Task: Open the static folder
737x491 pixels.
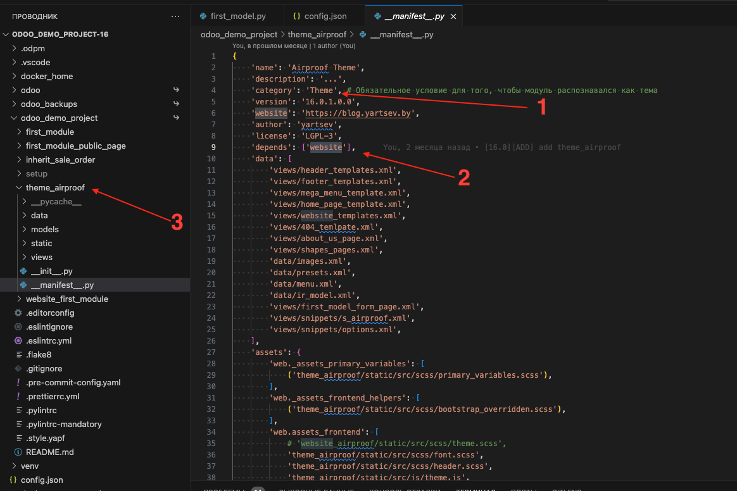Action: click(x=41, y=244)
